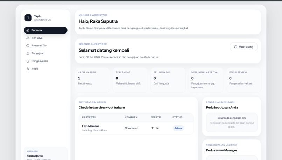Viewport: 282px width, 160px height.
Task: Click the refresh icon in Muat ulang
Action: [235, 47]
